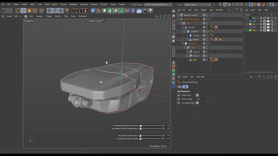The width and height of the screenshot is (278, 156).
Task: Adjust the Bowl Down slider handle
Action: 140,126
